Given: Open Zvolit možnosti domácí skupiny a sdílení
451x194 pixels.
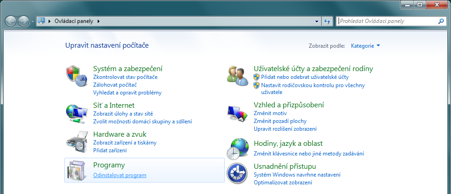Looking at the screenshot, I should [143, 121].
